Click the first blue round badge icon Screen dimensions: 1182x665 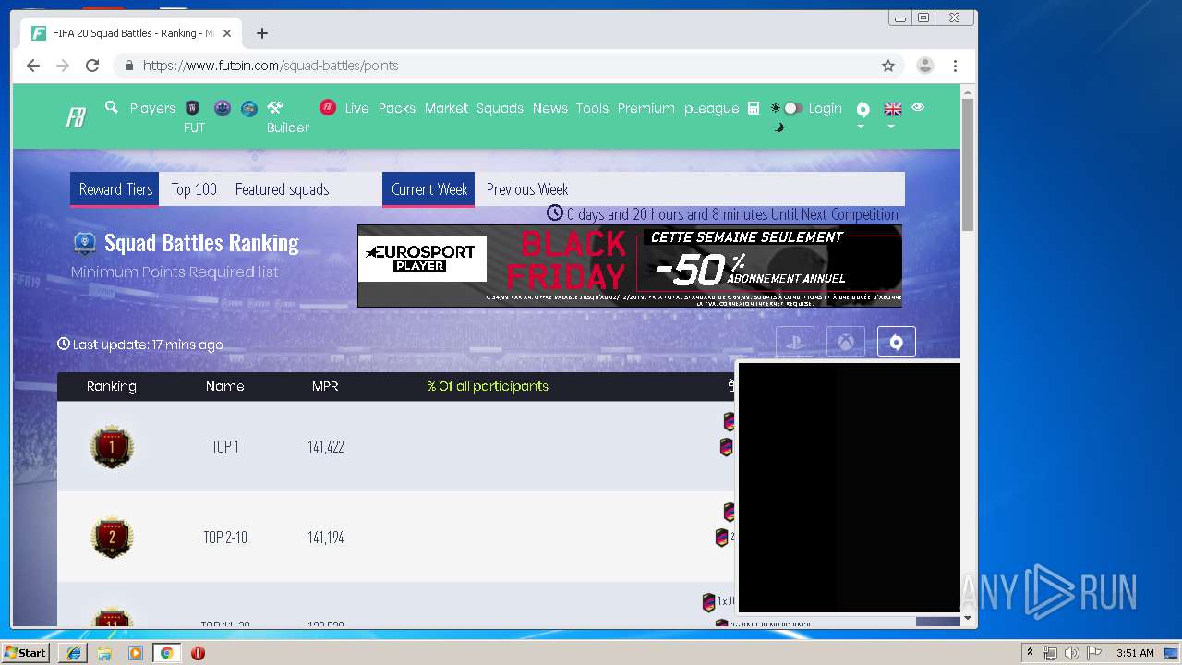pos(223,108)
